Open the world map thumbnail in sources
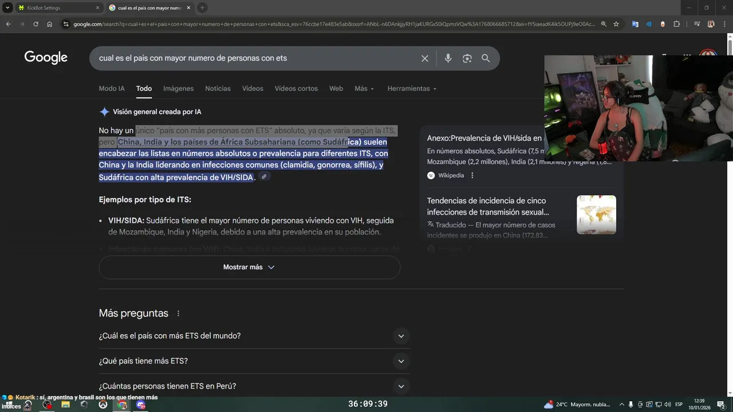The image size is (733, 412). [x=596, y=215]
